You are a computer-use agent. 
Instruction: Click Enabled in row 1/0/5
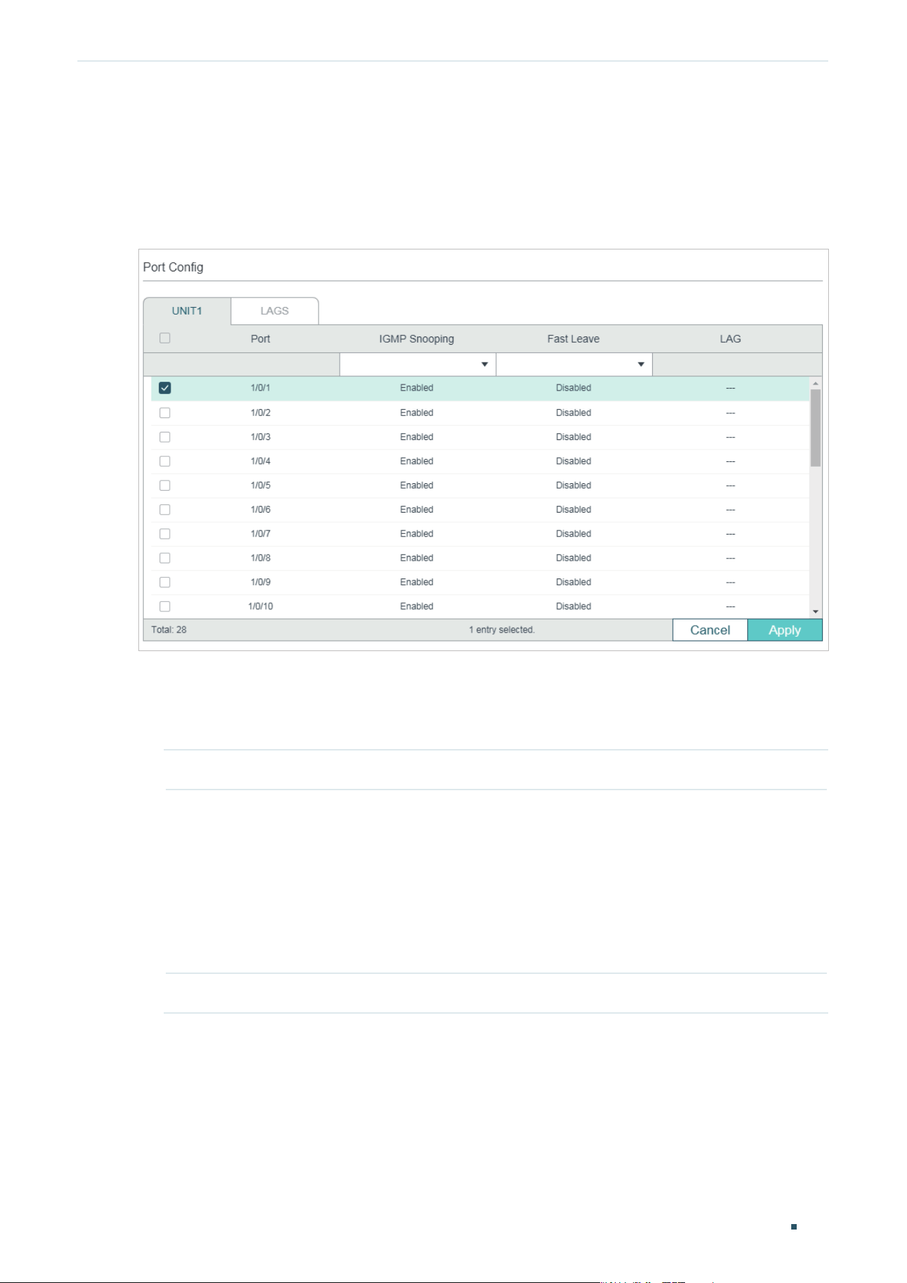tap(417, 485)
